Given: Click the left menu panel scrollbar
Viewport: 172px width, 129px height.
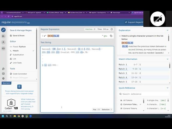Looking at the screenshot, I should 37,49.
